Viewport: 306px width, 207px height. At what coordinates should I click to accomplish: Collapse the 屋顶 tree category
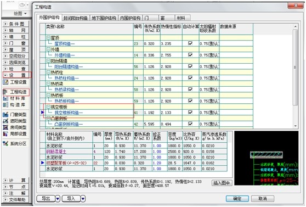pyautogui.click(x=48, y=38)
